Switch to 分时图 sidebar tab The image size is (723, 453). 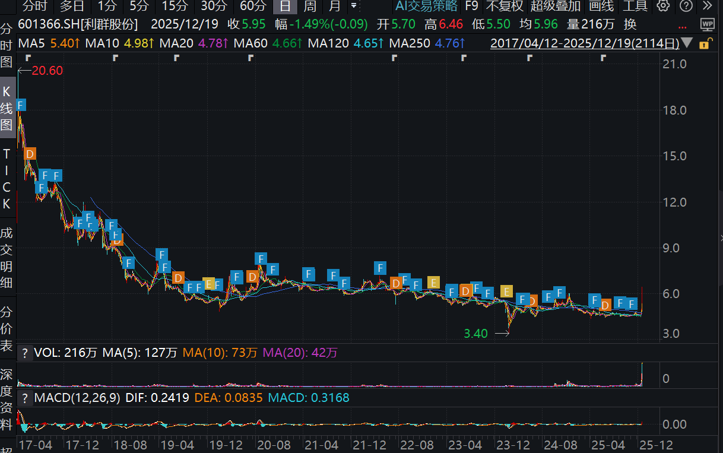[7, 45]
